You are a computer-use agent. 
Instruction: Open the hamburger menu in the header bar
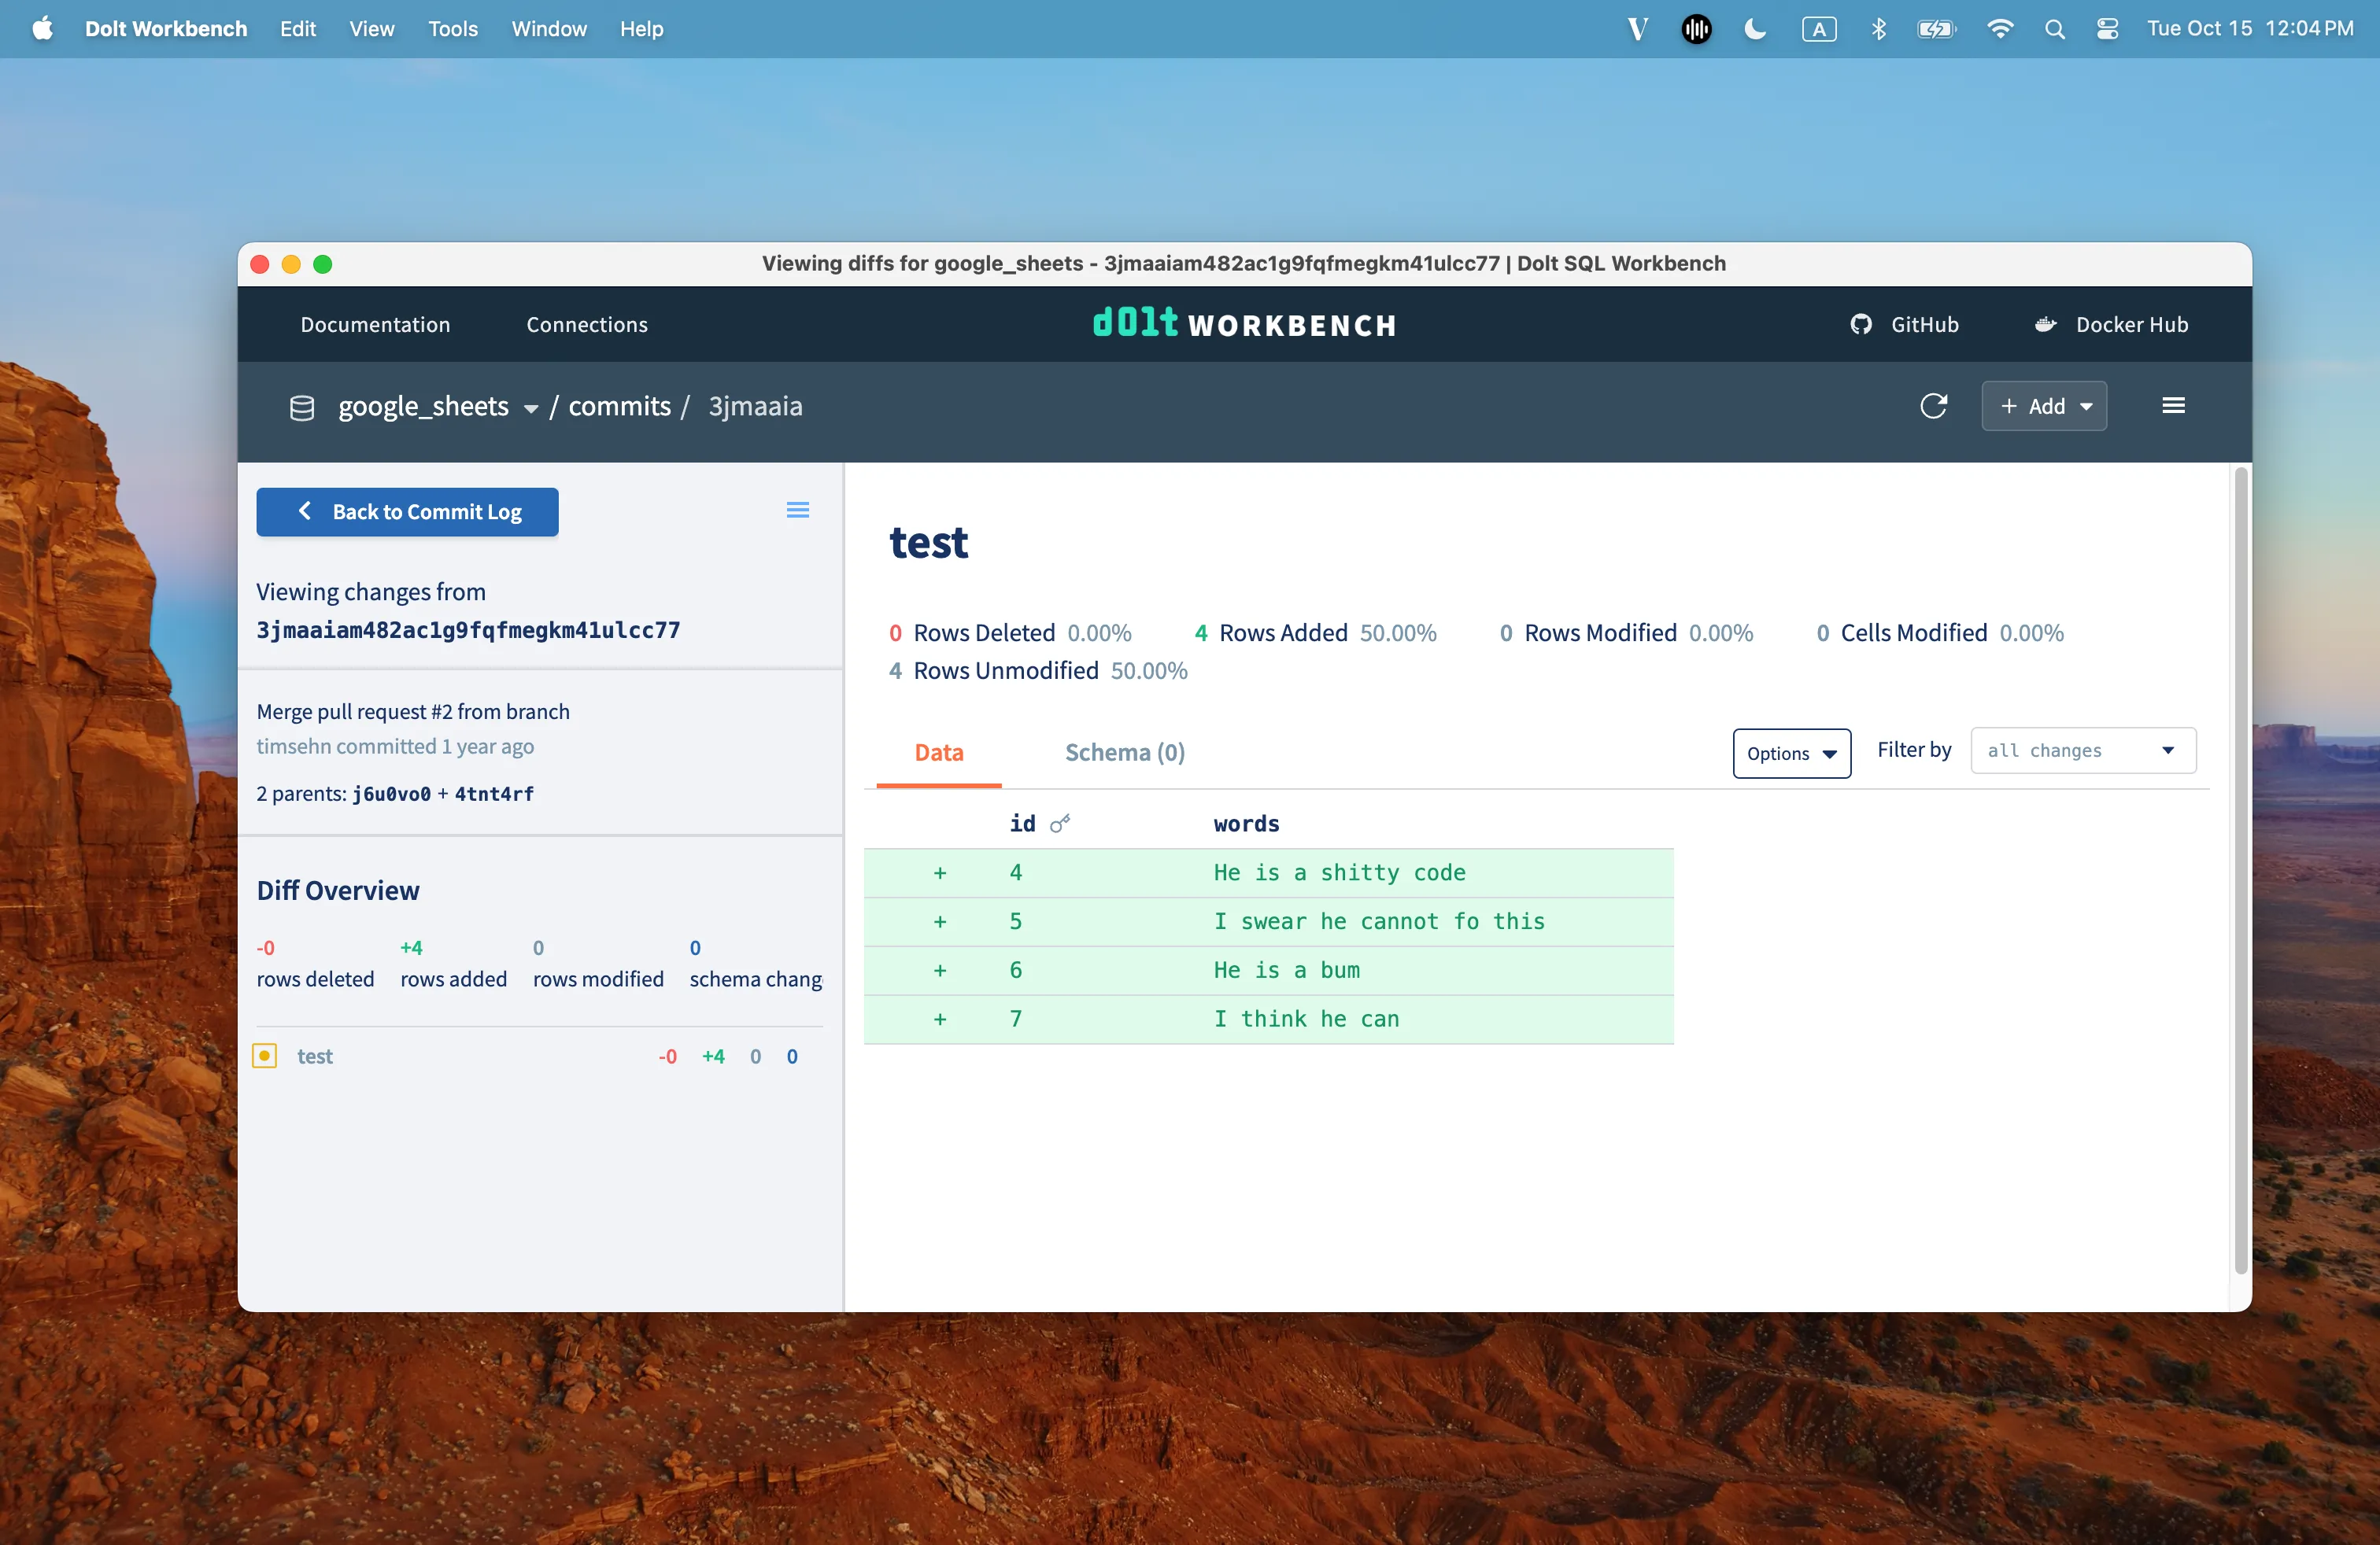pos(2172,406)
